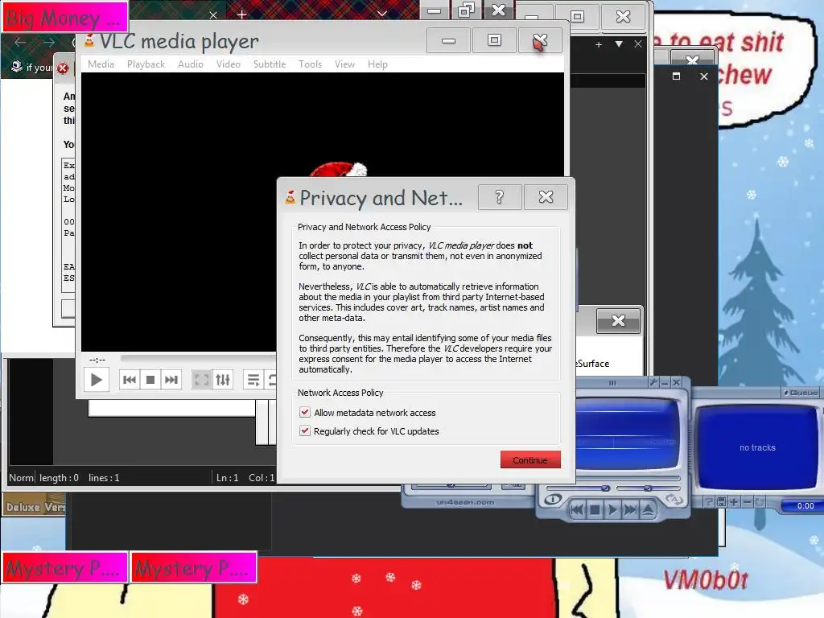The image size is (824, 618).
Task: Uncheck Allow metadata network access
Action: tap(305, 413)
